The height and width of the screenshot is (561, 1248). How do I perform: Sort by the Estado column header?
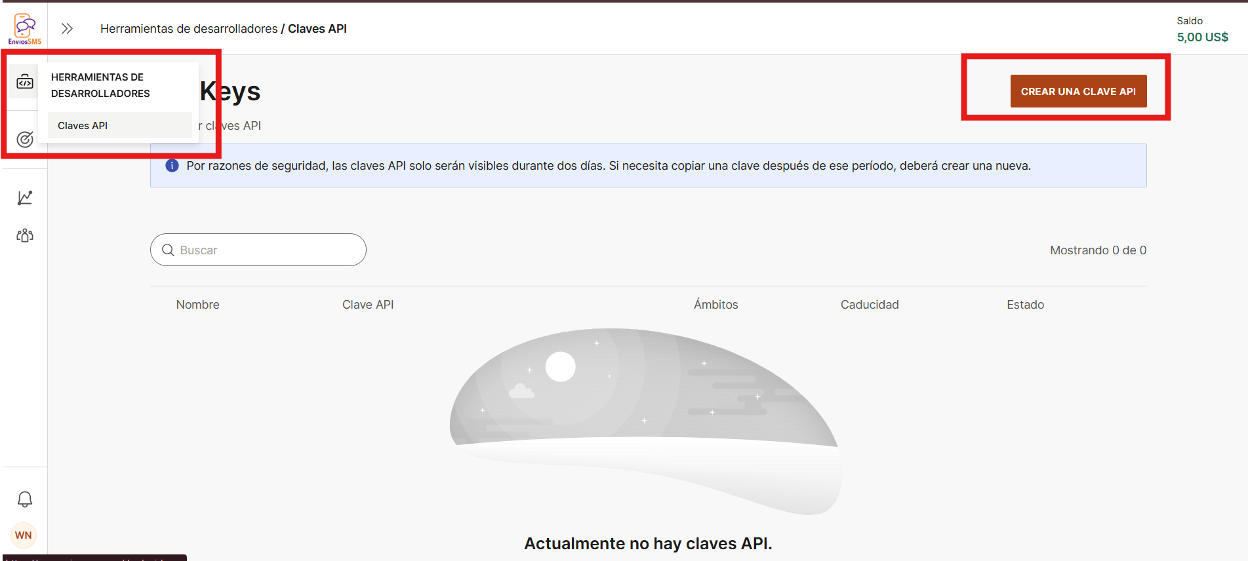1025,305
